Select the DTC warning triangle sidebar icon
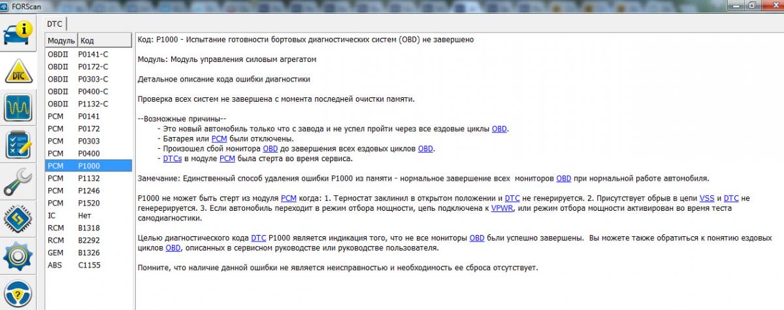784x310 pixels. [18, 70]
